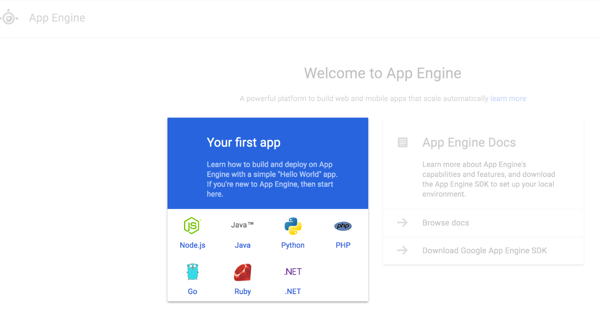
Task: Follow the learn more link
Action: (508, 98)
